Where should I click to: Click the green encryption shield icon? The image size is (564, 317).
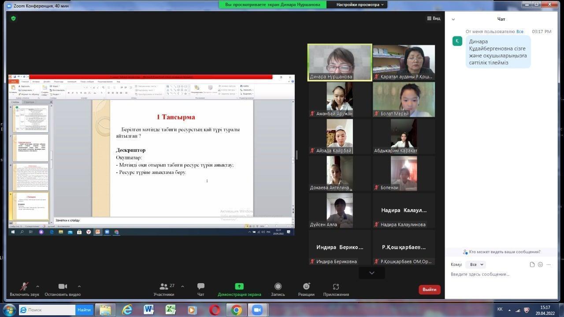tap(13, 18)
